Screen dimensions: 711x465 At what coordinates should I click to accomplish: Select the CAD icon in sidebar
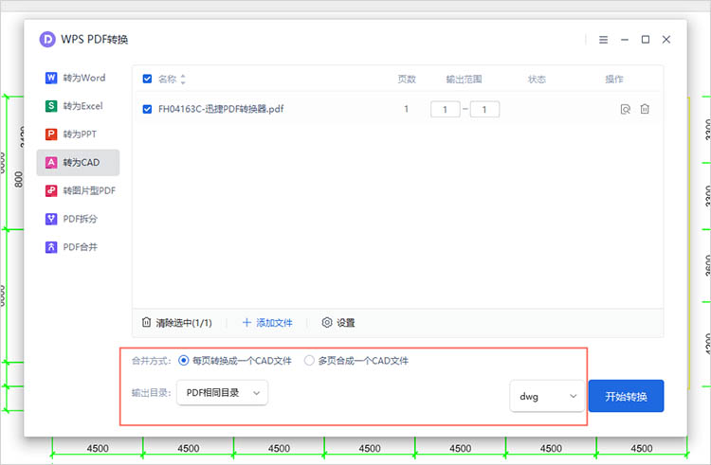click(51, 162)
